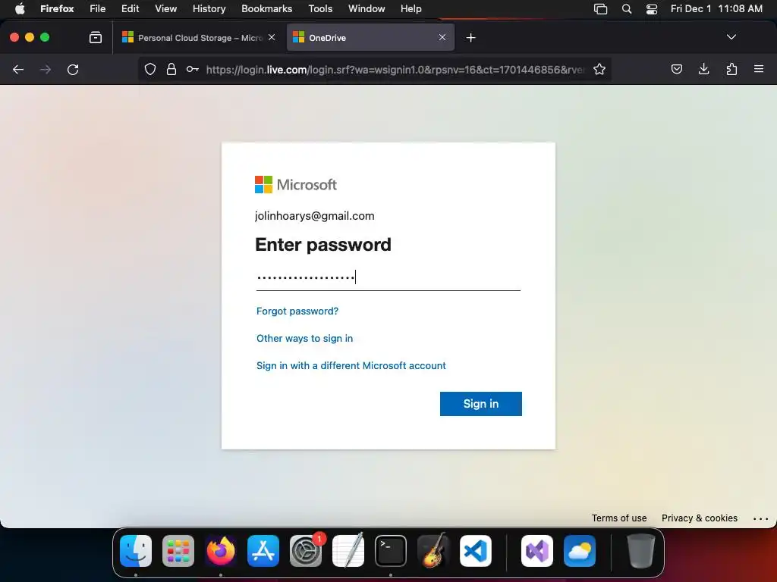Open the Edit menu
Viewport: 777px width, 582px height.
[x=131, y=9]
